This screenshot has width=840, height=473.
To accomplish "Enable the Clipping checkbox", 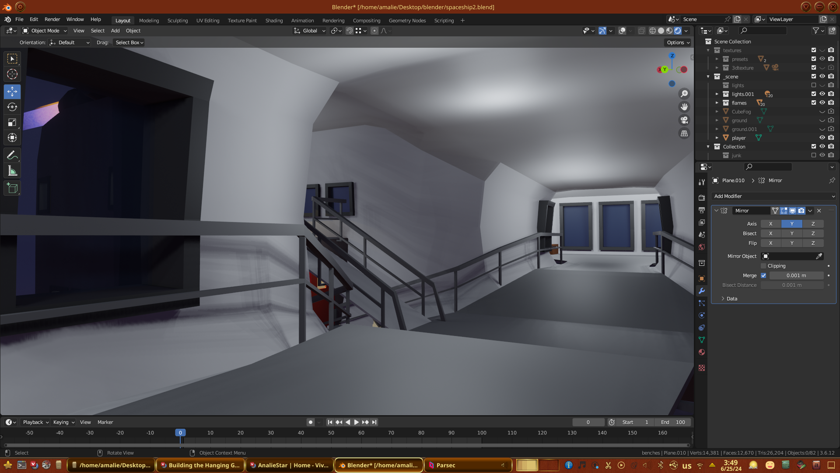I will point(763,266).
